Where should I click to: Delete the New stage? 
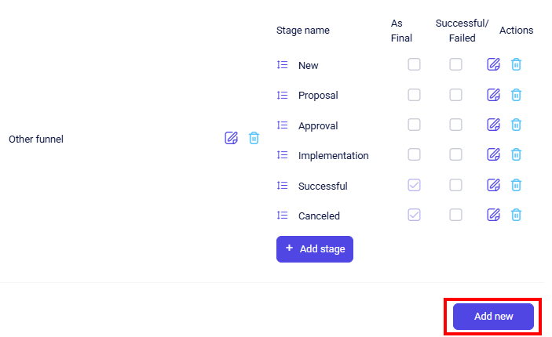tap(516, 65)
